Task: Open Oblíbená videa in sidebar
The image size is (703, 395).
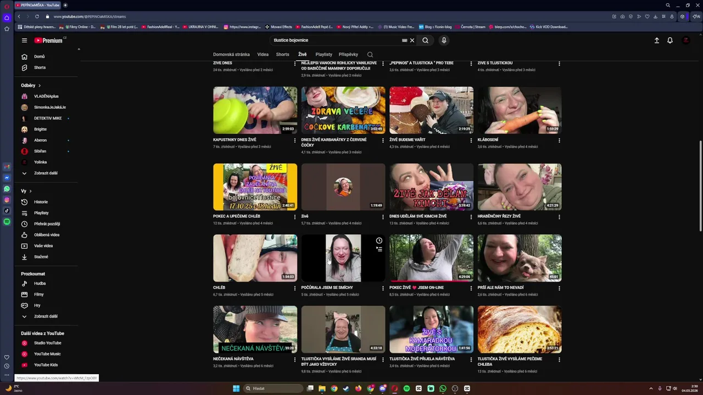Action: (x=46, y=235)
